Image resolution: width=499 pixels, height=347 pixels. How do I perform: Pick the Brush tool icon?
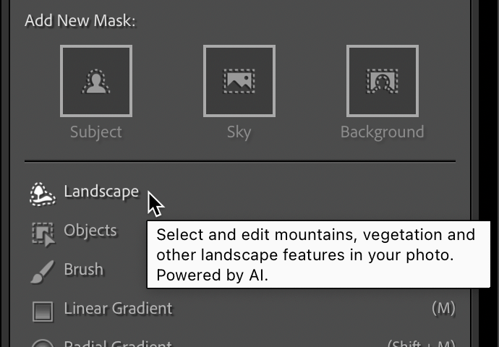pyautogui.click(x=43, y=271)
